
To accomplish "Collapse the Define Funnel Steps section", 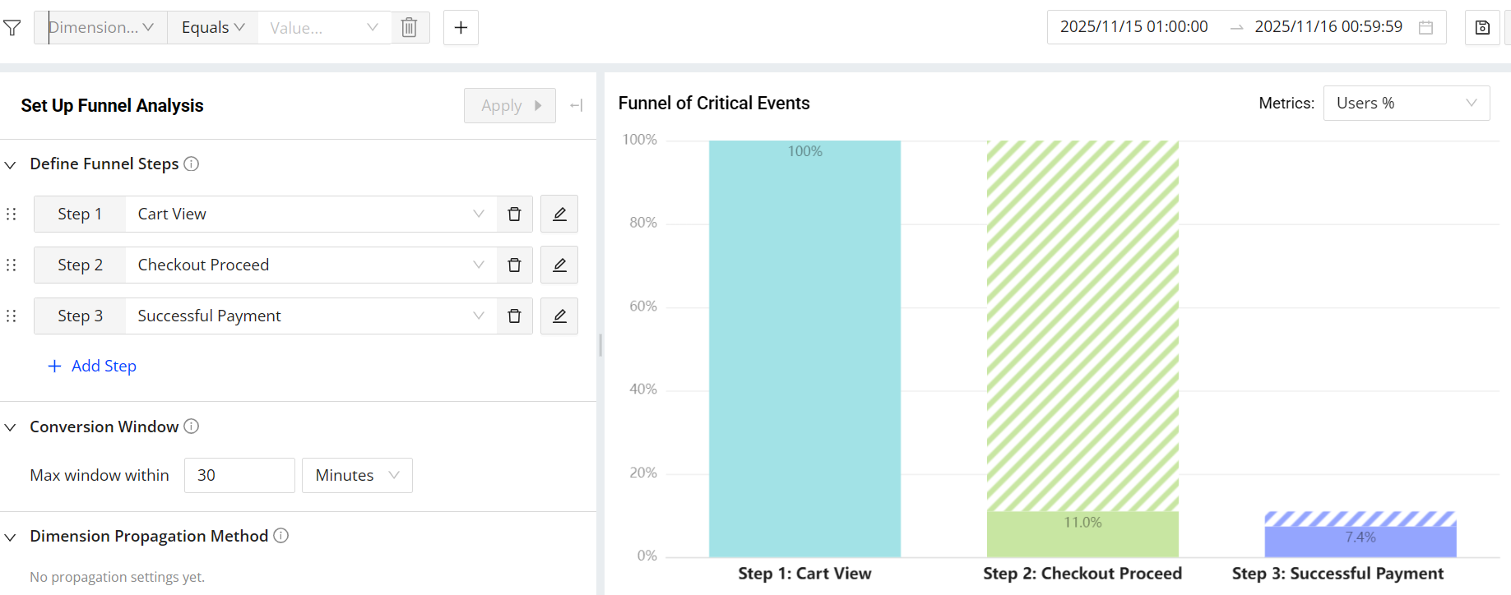I will pos(11,164).
